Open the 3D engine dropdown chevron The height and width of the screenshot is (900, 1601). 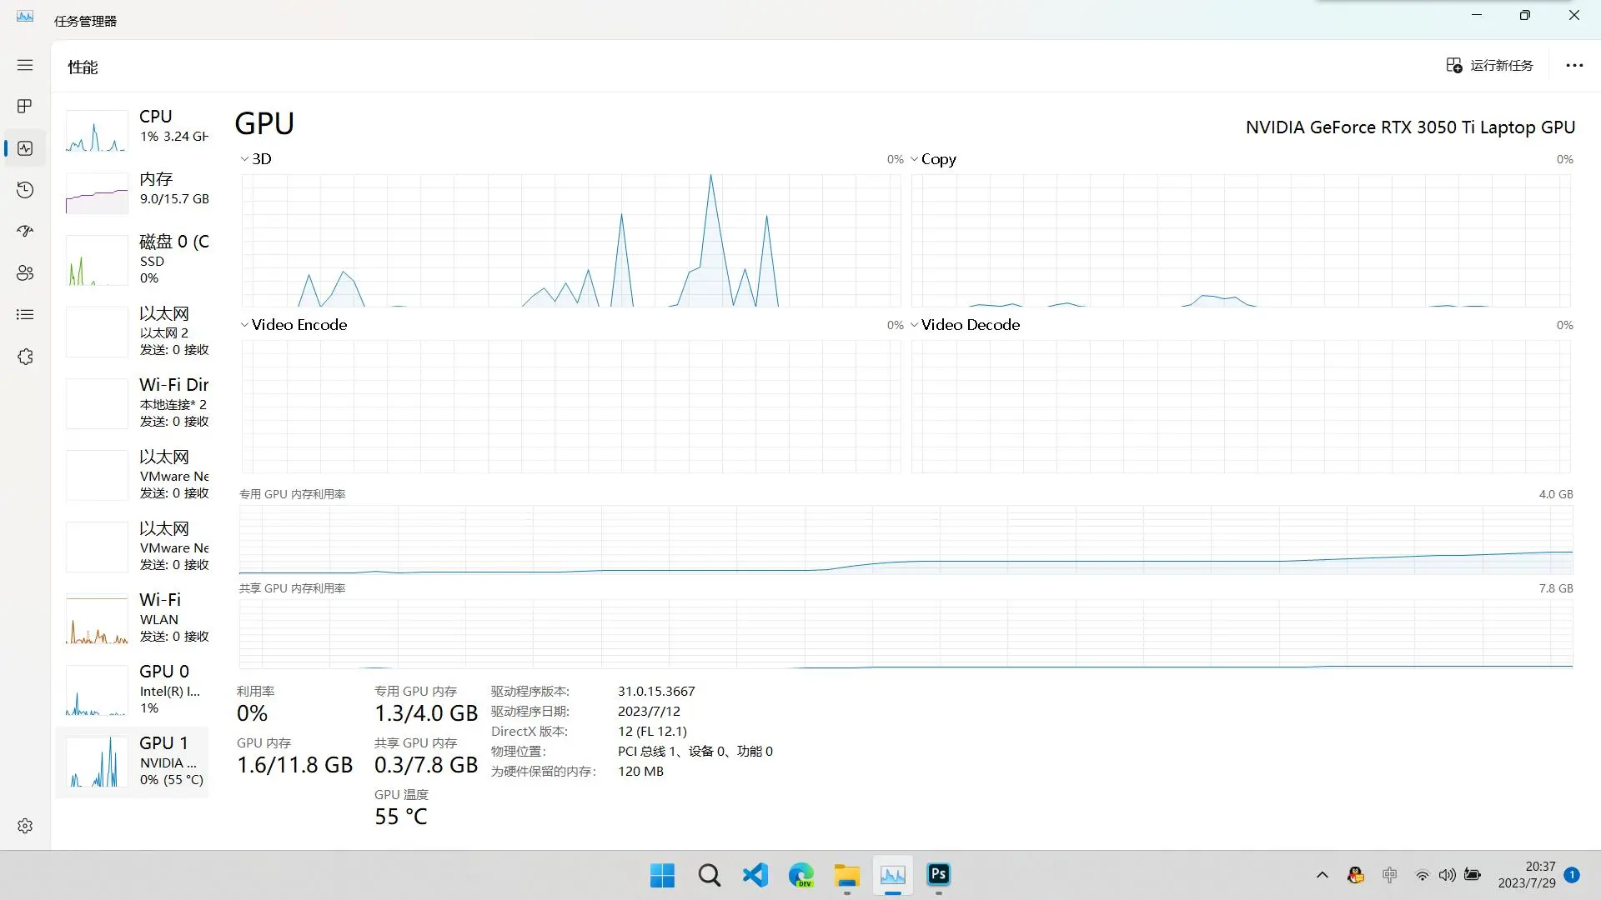click(x=244, y=159)
